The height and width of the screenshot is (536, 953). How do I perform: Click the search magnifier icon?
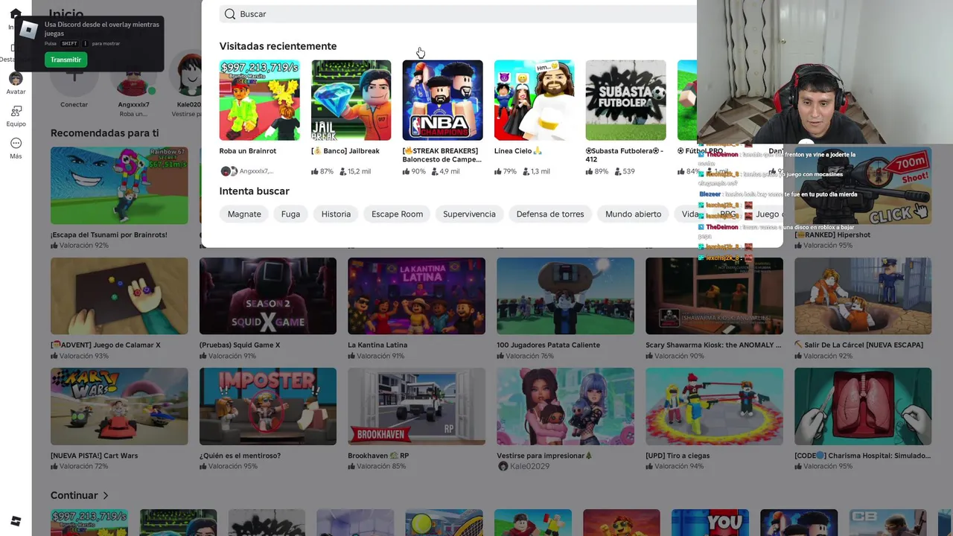coord(230,14)
